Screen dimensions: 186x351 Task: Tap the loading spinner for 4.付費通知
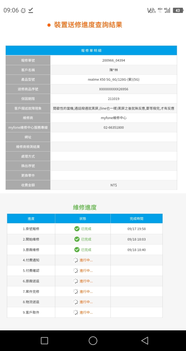pyautogui.click(x=75, y=260)
